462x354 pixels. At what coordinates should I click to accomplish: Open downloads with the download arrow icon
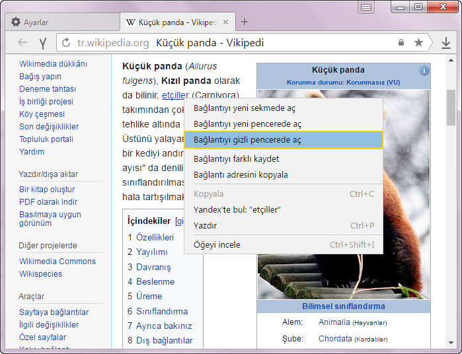(x=446, y=43)
